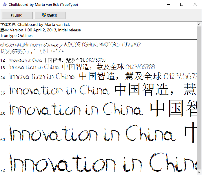Click the size 24 sample row label
This screenshot has height=175, width=202.
click(x=3, y=78)
